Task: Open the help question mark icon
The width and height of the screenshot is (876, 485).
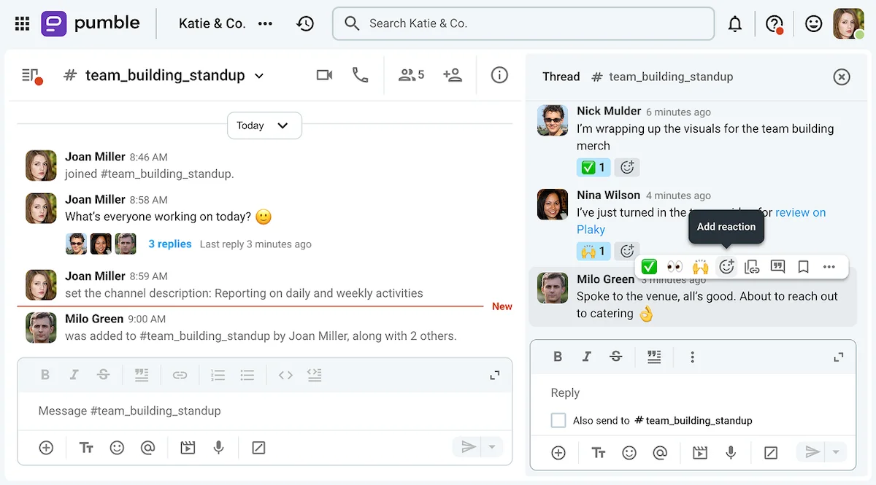Action: pos(774,24)
